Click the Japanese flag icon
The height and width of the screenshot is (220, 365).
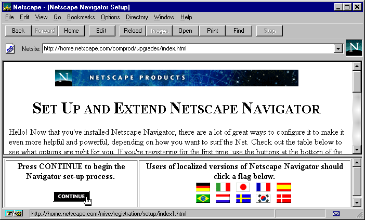coord(243,187)
